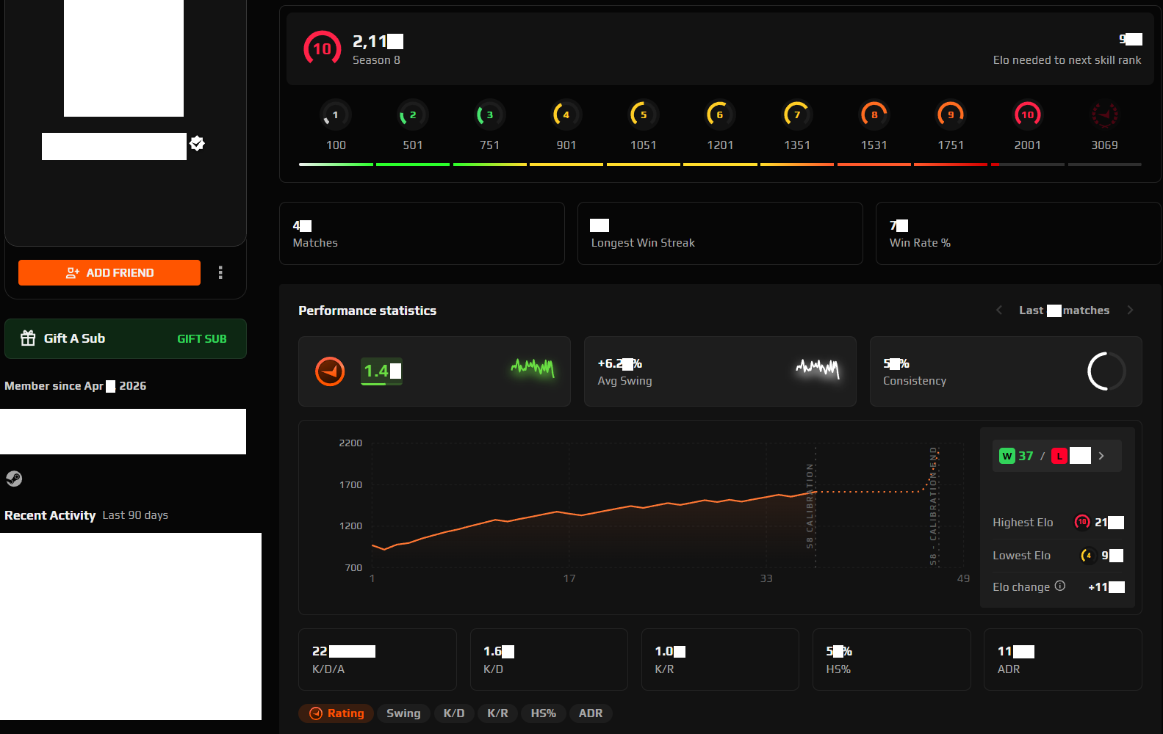Viewport: 1163px width, 734px height.
Task: Select the Rating chart filter
Action: (x=336, y=713)
